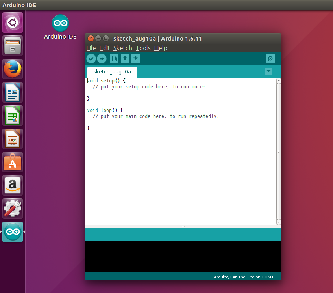The image size is (333, 293).
Task: Open the Arduino IDE desktop shortcut icon
Action: 60,27
